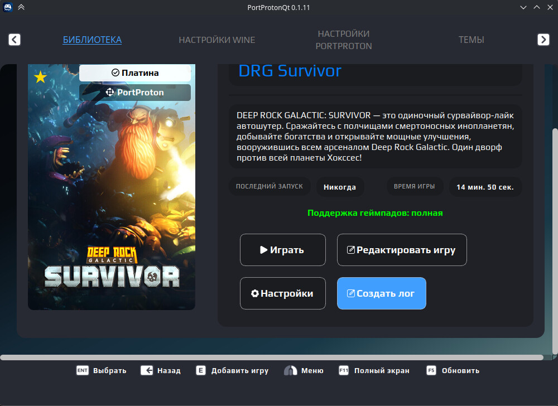
Task: Open the Настройки PortProton tab
Action: pos(343,40)
